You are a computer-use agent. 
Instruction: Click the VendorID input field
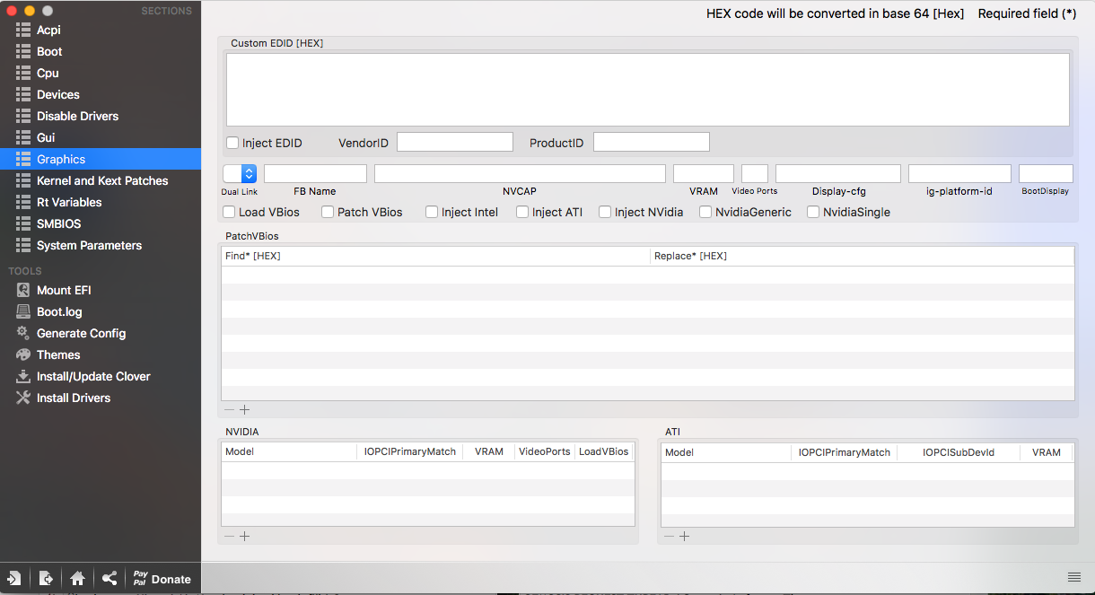click(x=455, y=142)
